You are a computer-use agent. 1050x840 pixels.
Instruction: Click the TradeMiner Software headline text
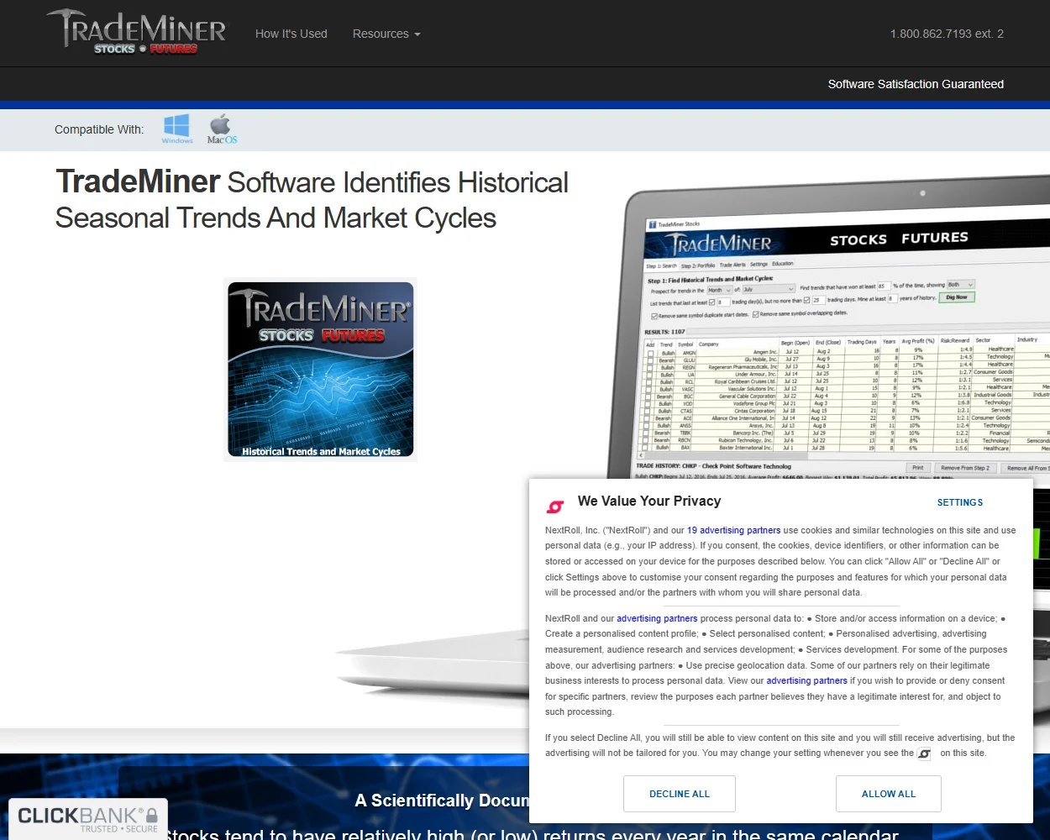pyautogui.click(x=312, y=200)
